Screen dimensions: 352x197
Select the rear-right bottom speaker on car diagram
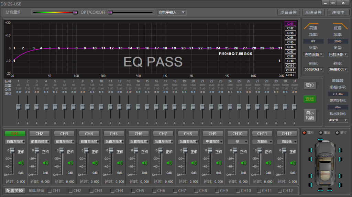click(340, 185)
